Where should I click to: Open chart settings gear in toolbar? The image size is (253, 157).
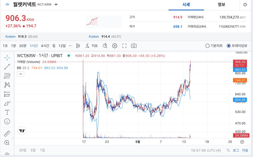(114, 46)
